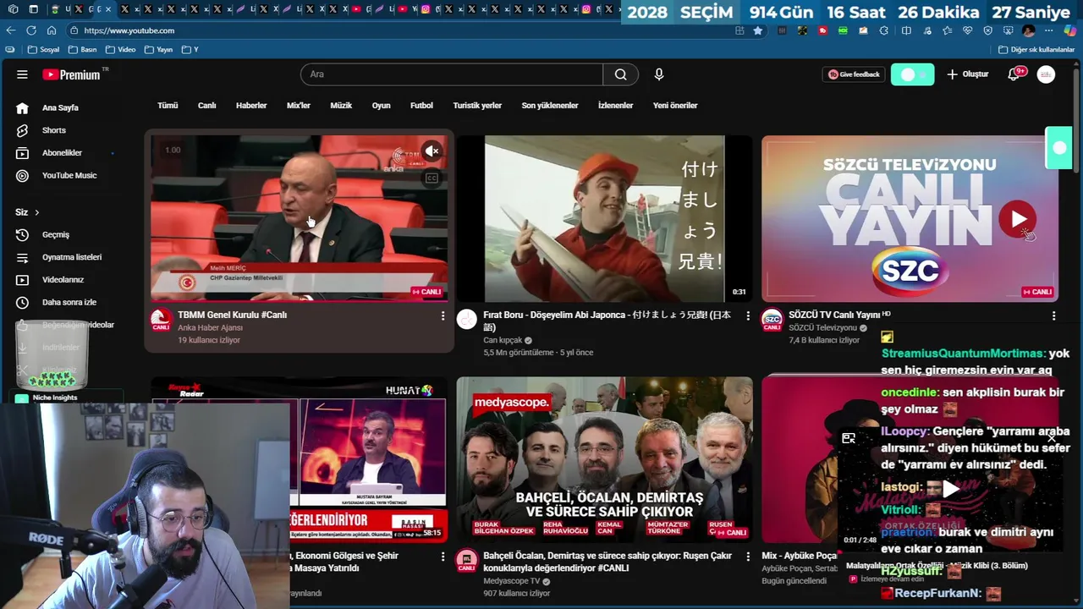Select the Tümü filter chip

click(x=168, y=106)
